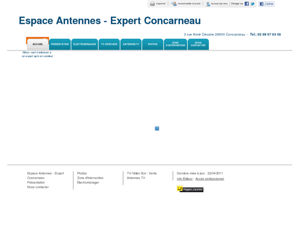Click footer Présentation link
This screenshot has width=300, height=225.
tap(36, 182)
